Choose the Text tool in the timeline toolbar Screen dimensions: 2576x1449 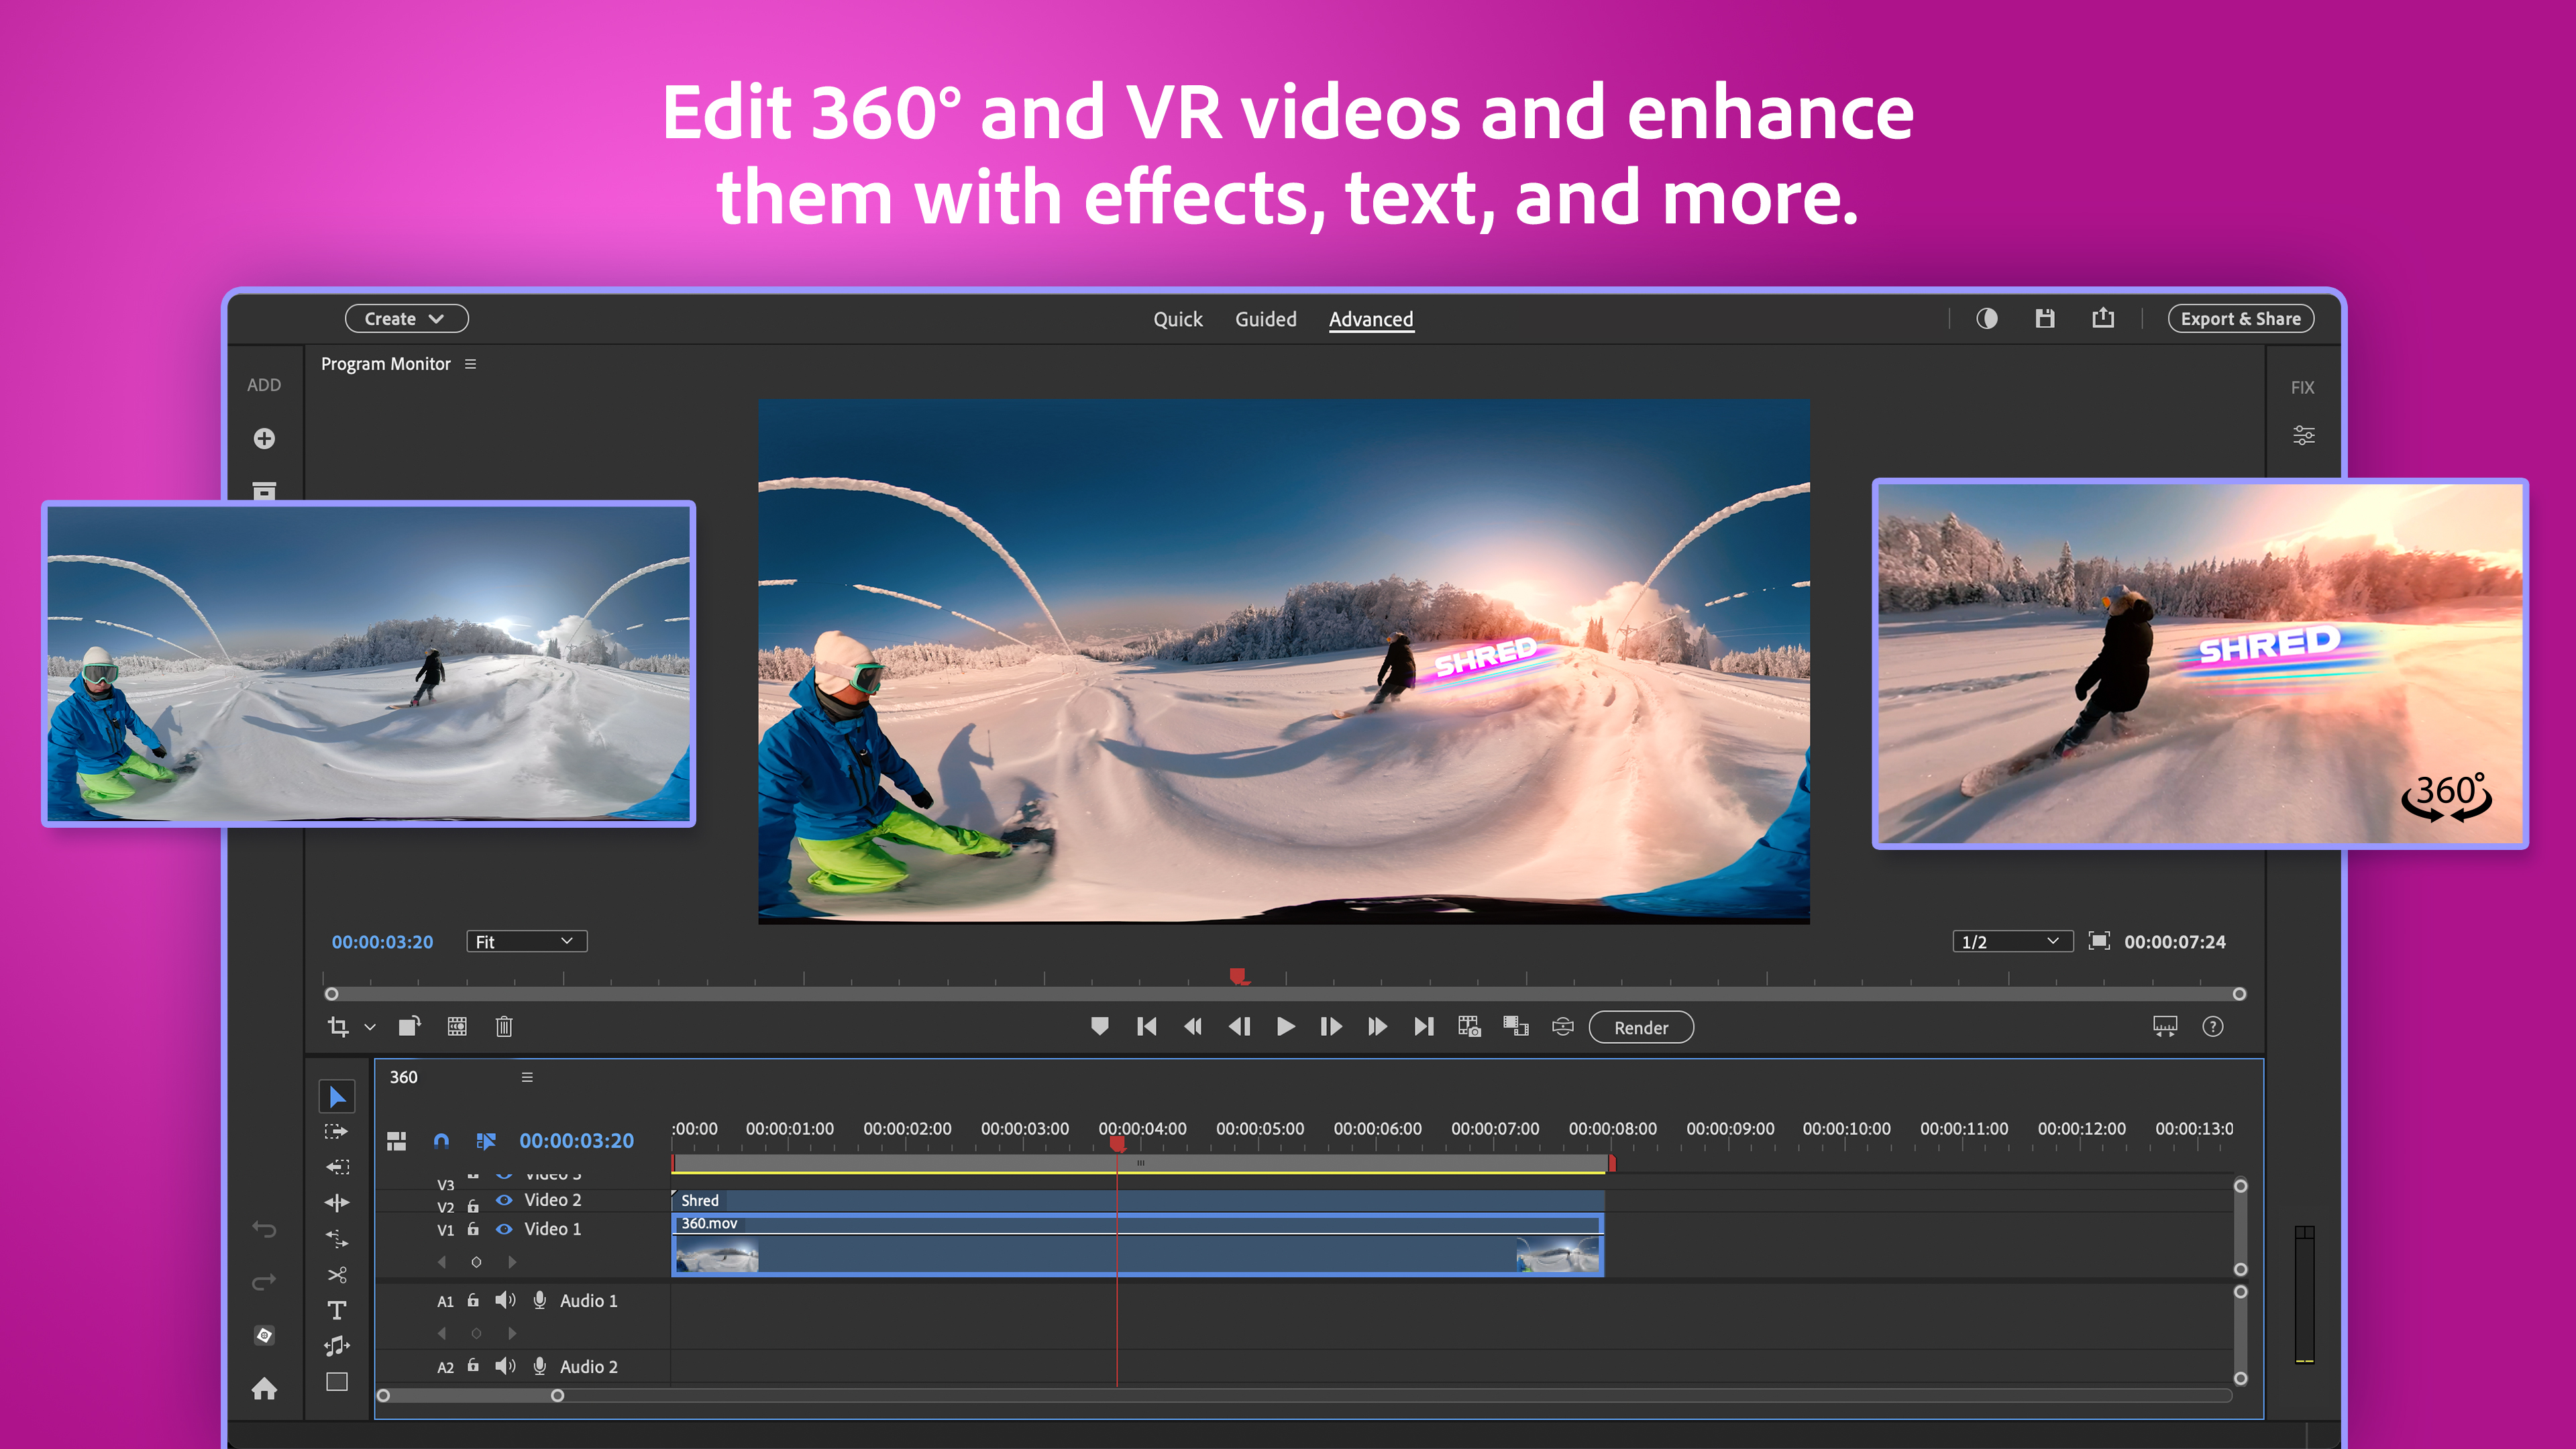coord(337,1310)
